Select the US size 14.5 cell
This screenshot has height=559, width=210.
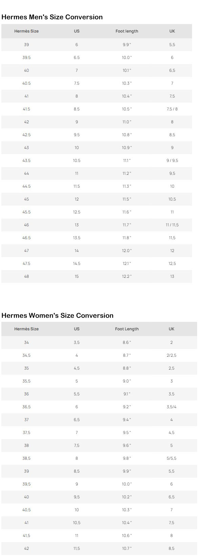pos(77,264)
